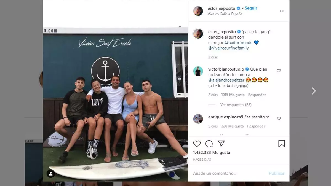
Task: Open the @uxiforfriends mention
Action: [238, 42]
